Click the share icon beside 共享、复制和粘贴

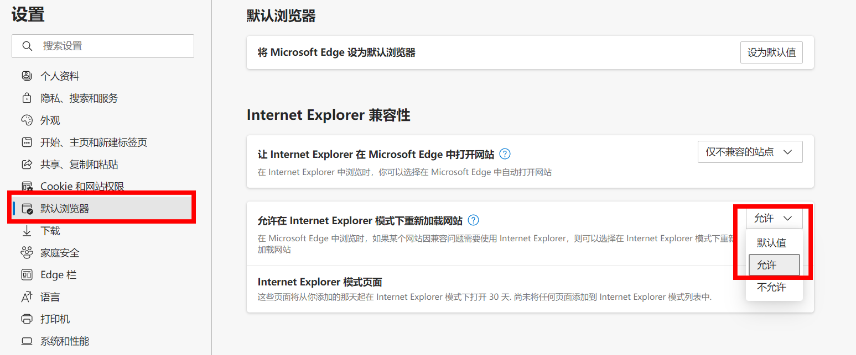(x=27, y=164)
